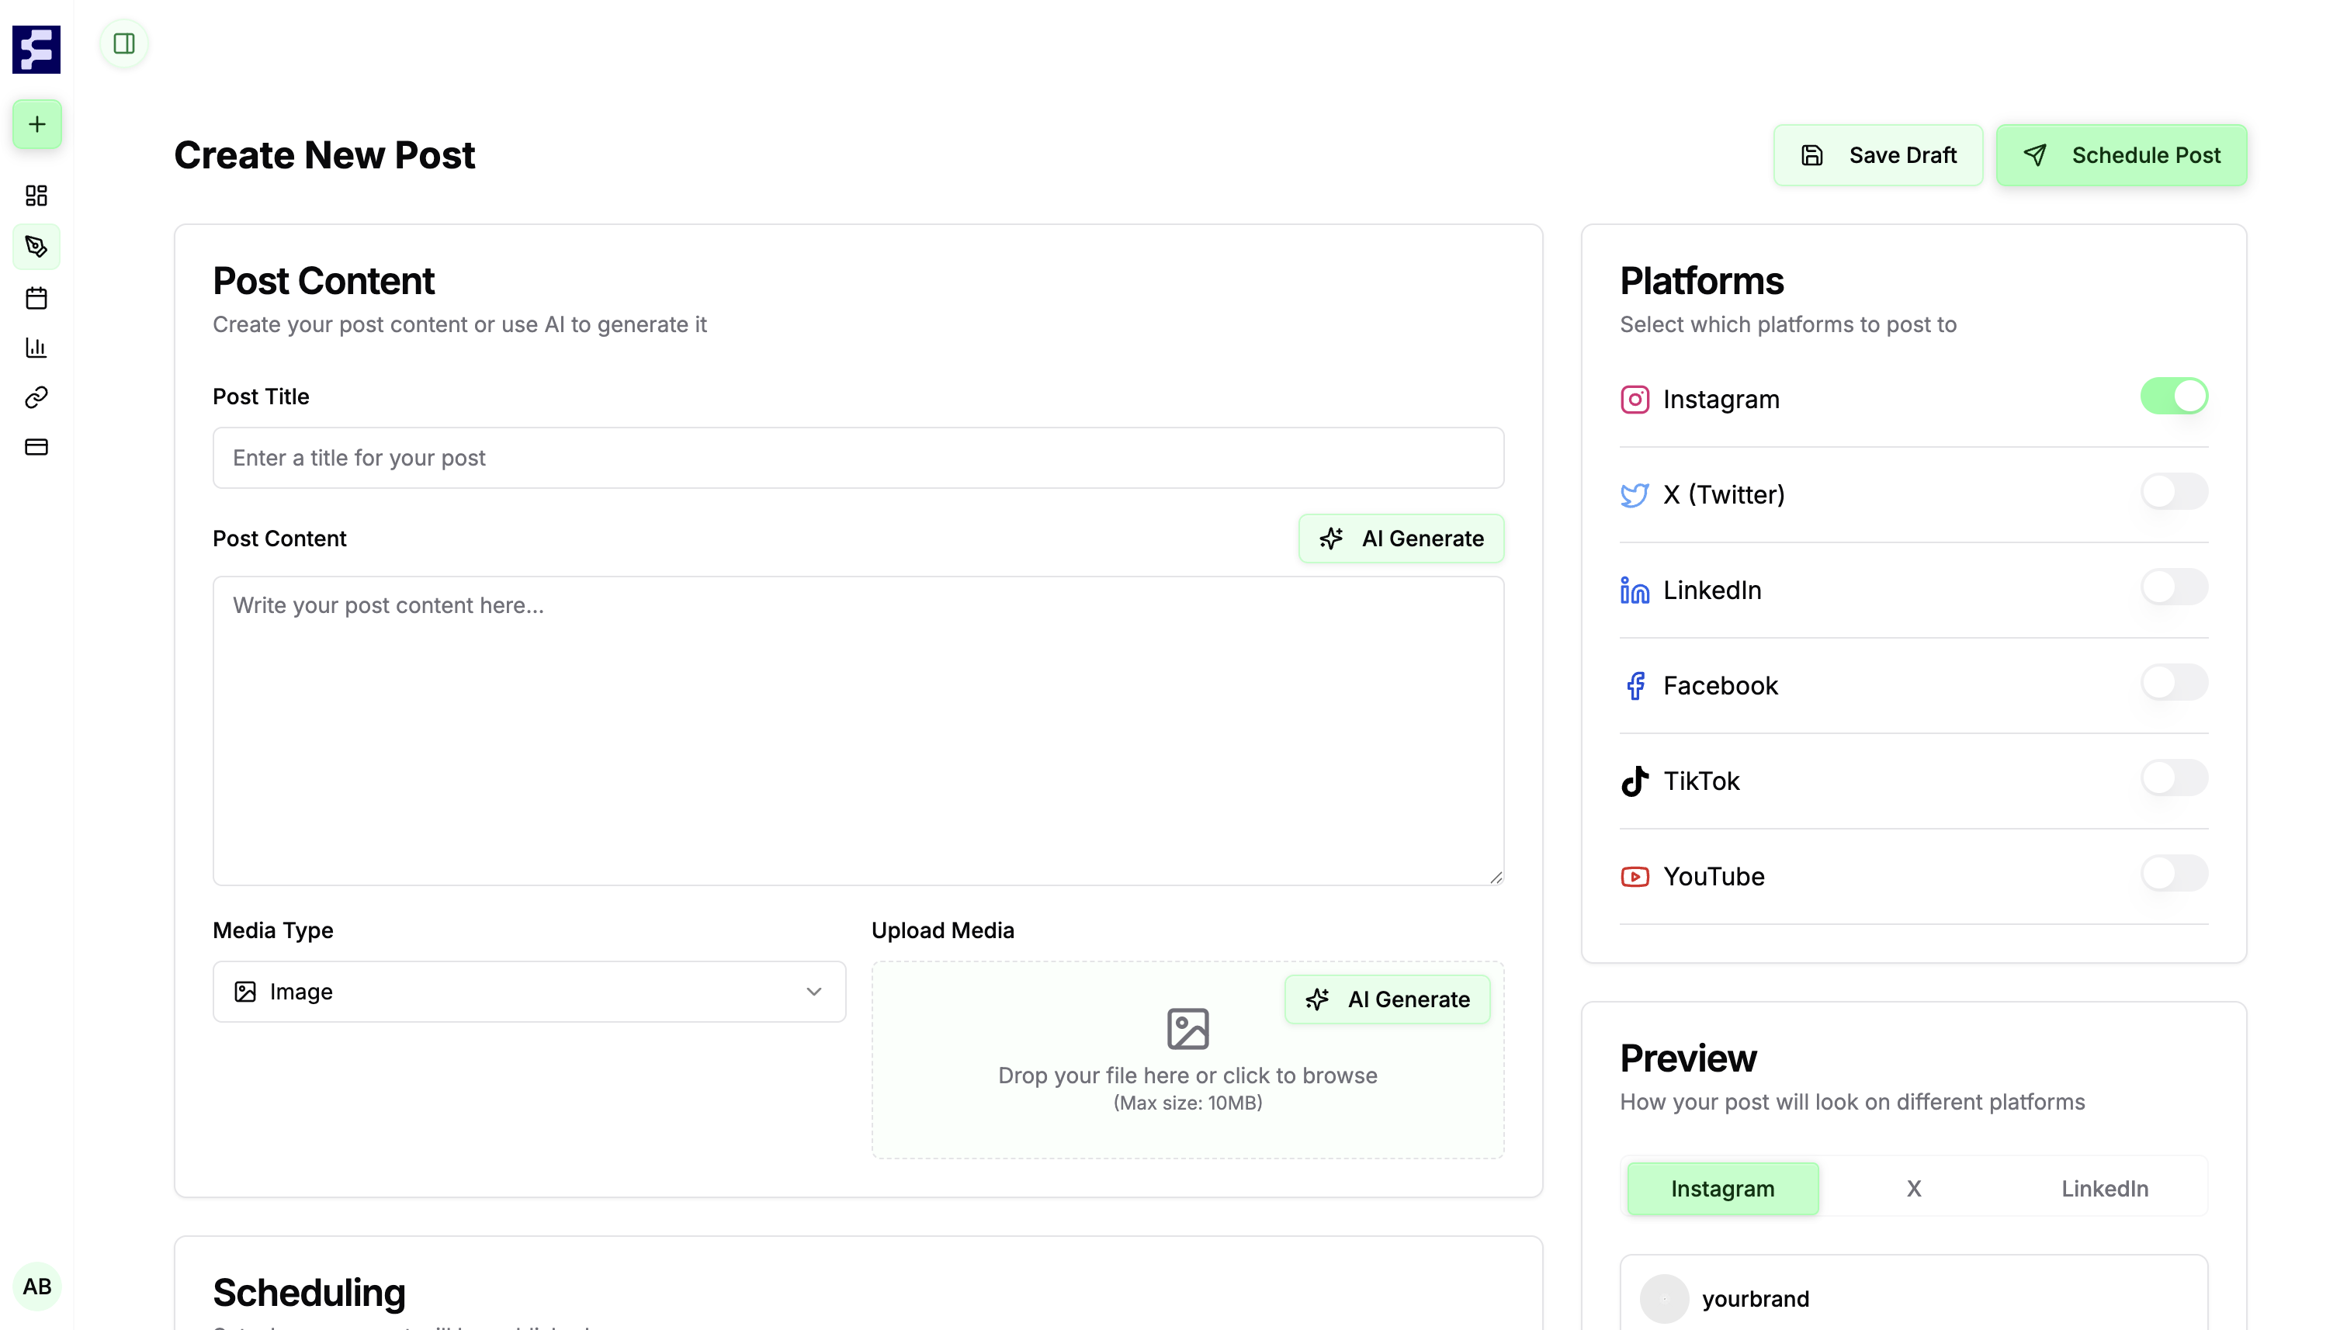Expand the Image type selector

pos(529,991)
